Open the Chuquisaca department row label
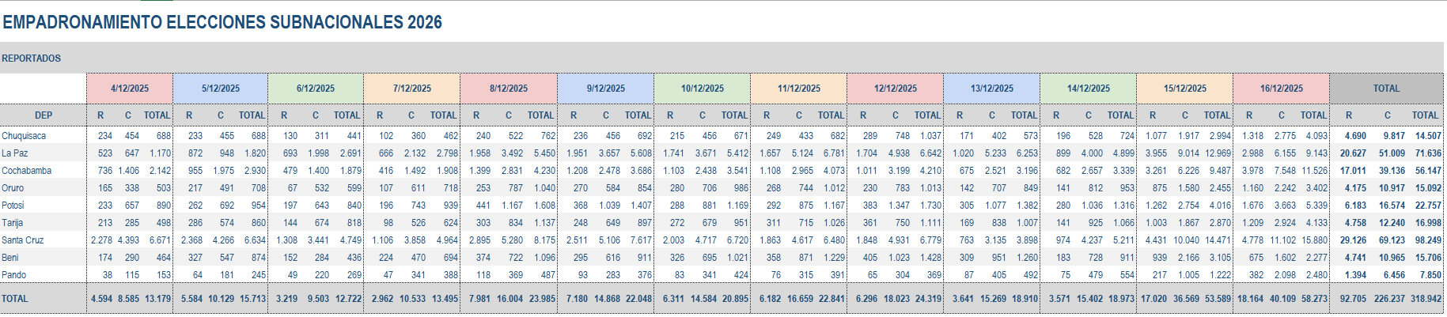This screenshot has height=317, width=1447. pos(24,136)
